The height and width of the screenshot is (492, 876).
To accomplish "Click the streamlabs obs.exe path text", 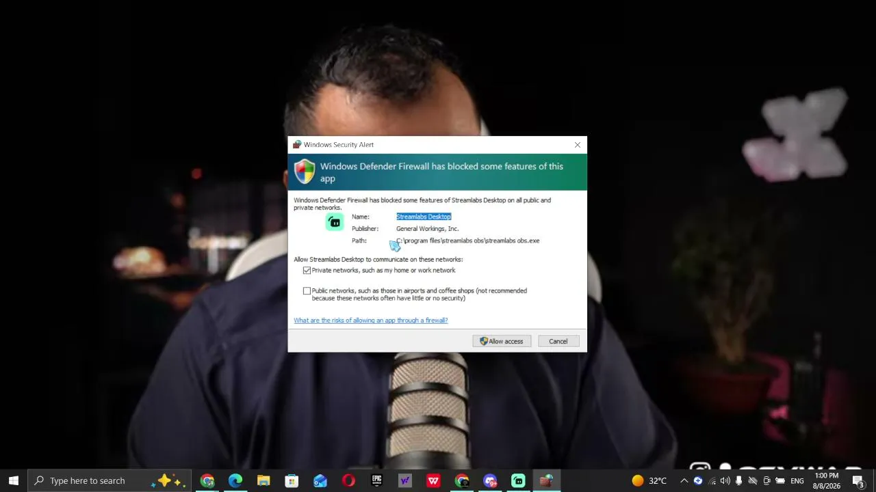I will (x=468, y=241).
